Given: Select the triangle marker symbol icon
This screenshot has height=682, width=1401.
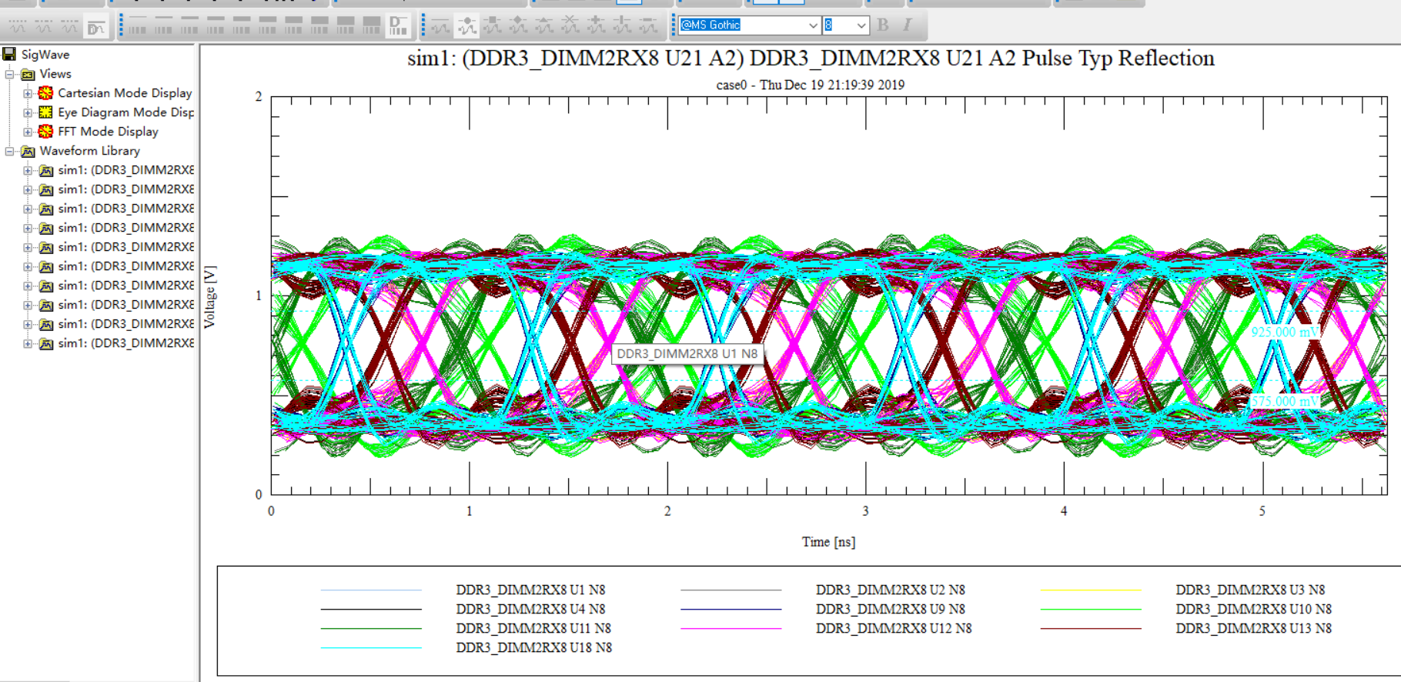Looking at the screenshot, I should click(x=544, y=26).
